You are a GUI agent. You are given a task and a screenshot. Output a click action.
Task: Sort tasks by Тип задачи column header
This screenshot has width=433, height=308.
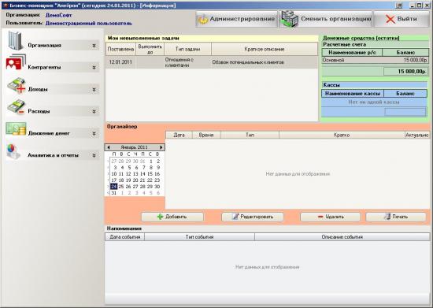click(x=188, y=49)
